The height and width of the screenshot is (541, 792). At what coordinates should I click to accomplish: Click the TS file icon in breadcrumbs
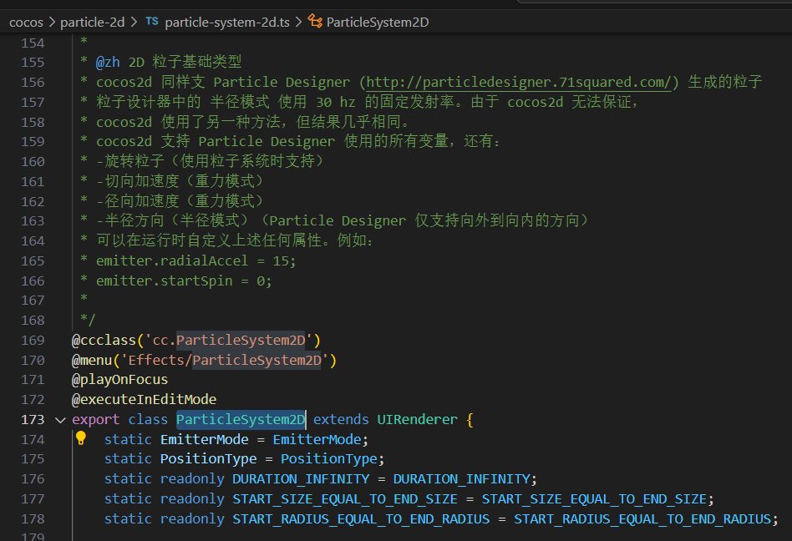(x=151, y=22)
